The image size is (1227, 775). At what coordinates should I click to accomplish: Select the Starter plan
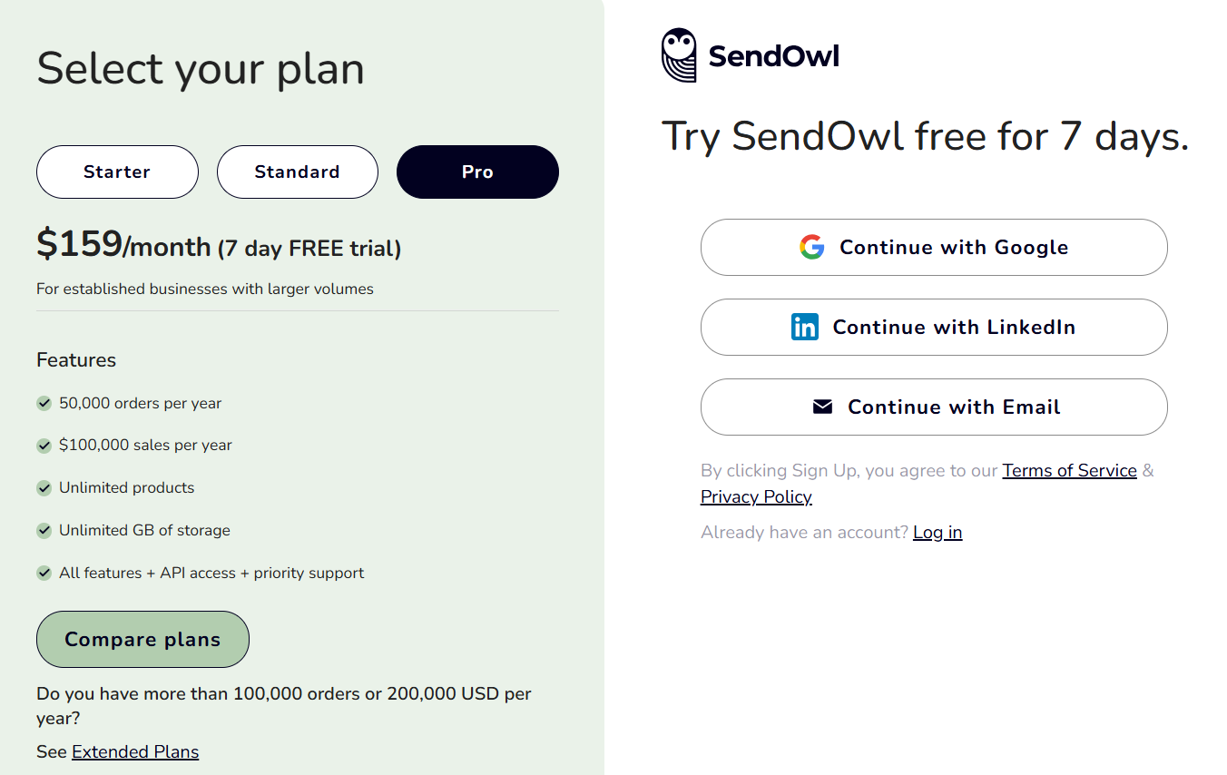117,172
